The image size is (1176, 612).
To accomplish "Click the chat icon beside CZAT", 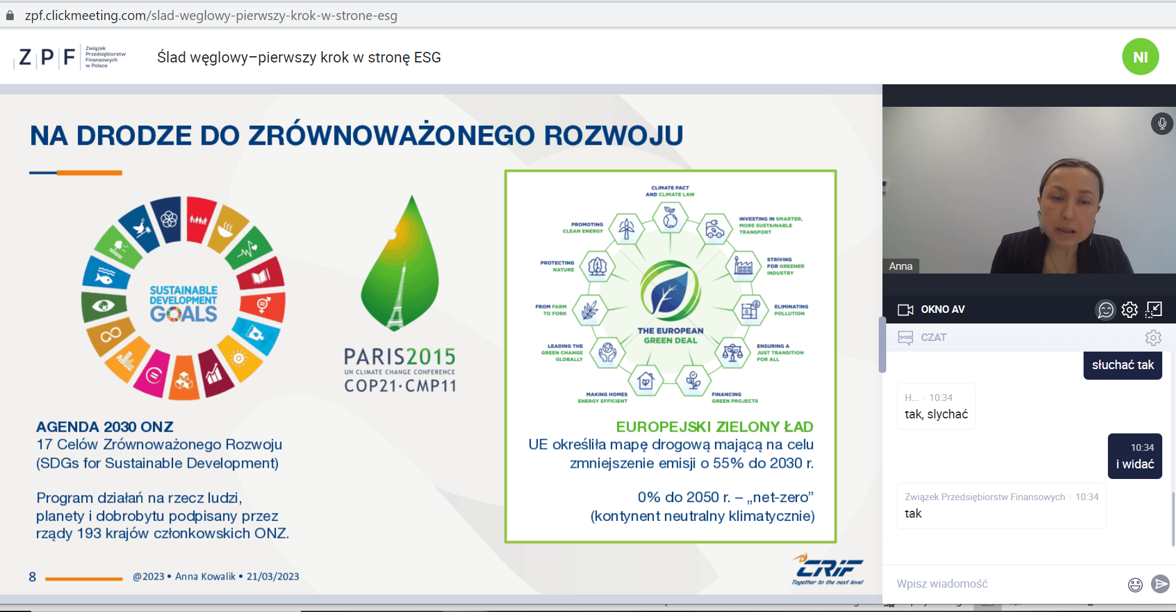I will (x=905, y=338).
